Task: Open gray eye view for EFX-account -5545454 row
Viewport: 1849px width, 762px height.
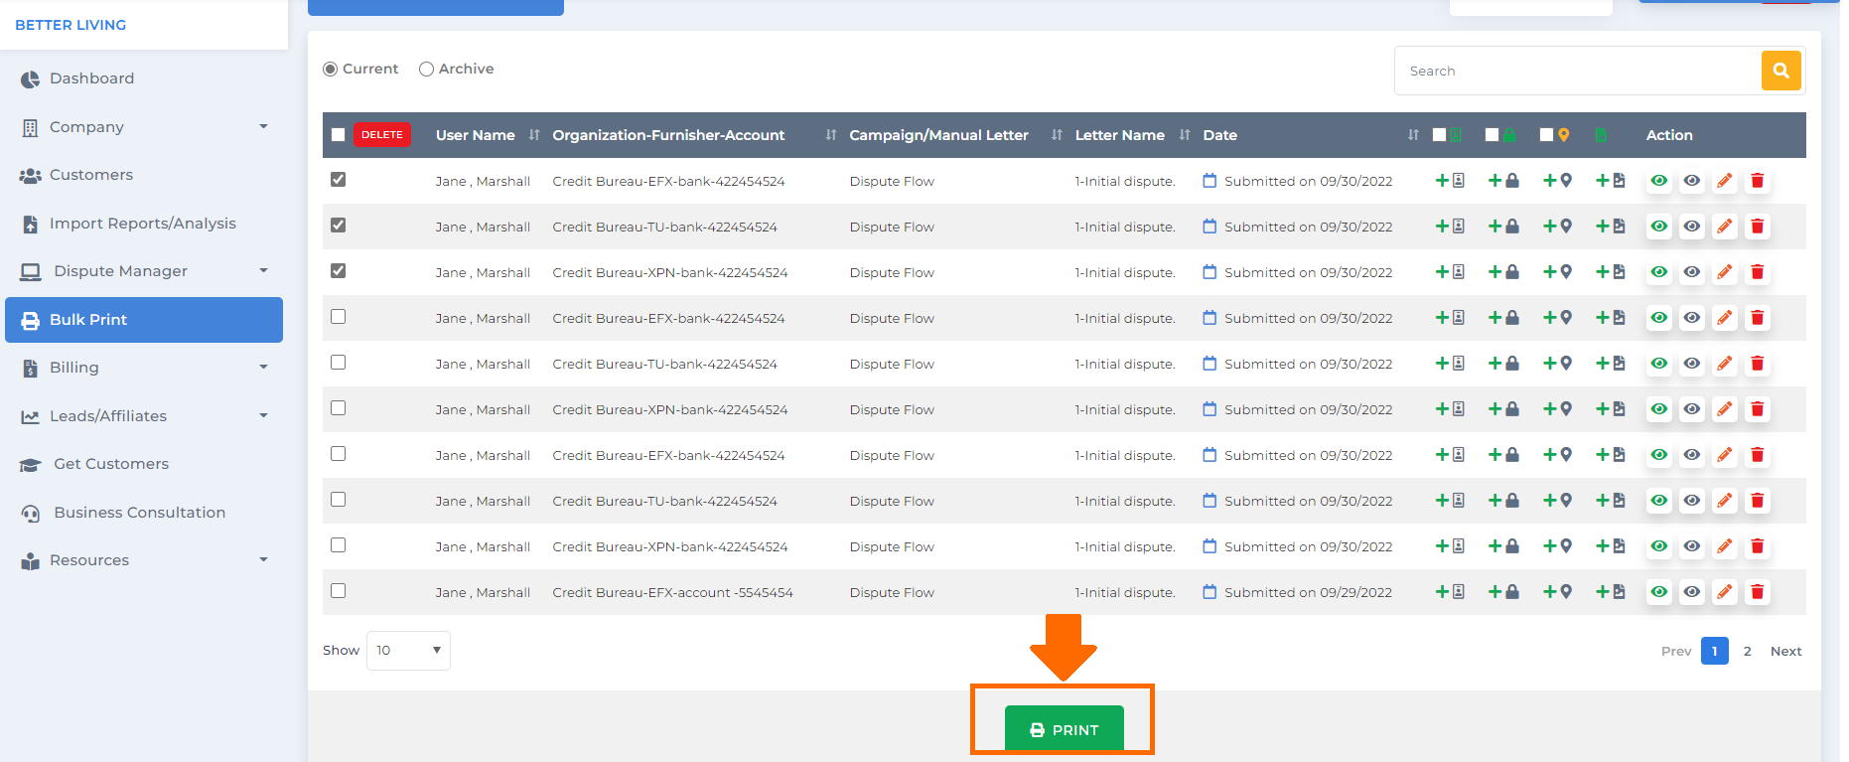Action: click(x=1692, y=592)
